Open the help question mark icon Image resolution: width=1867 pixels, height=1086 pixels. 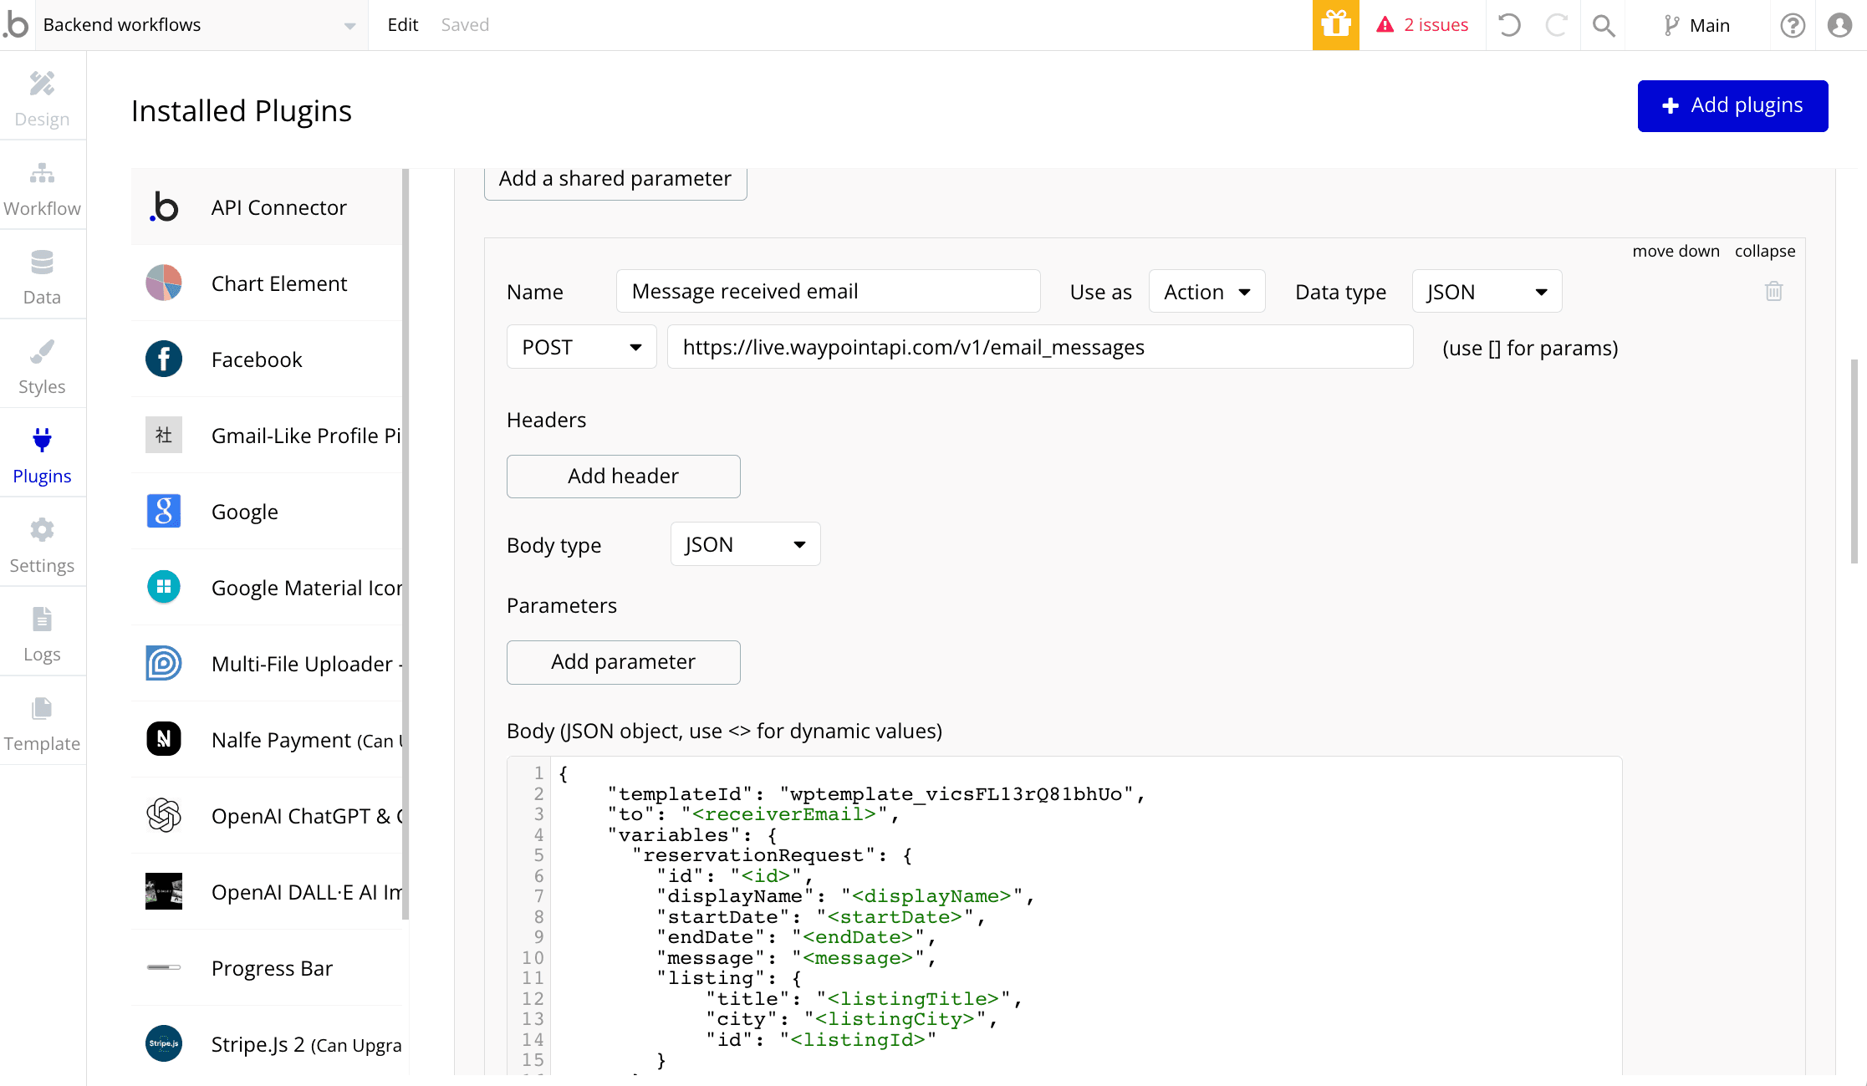(x=1792, y=25)
